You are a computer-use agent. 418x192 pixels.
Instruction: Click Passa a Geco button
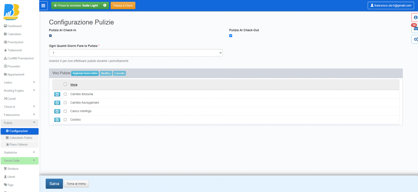tap(123, 5)
